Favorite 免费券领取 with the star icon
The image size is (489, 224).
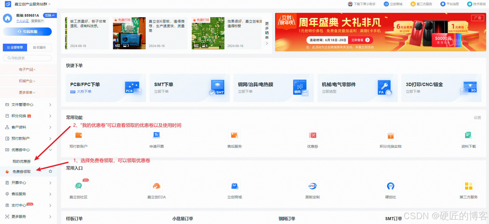[x=50, y=171]
